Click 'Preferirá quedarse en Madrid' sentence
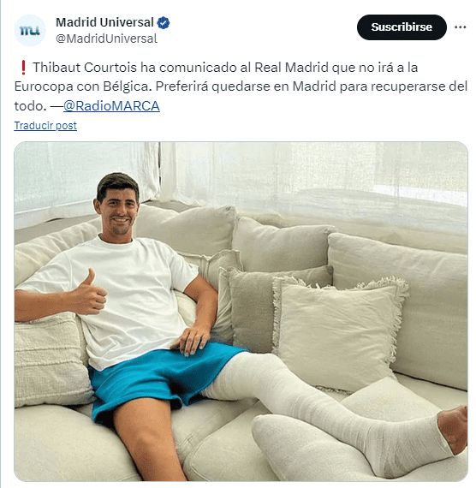476x488 pixels. 246,86
